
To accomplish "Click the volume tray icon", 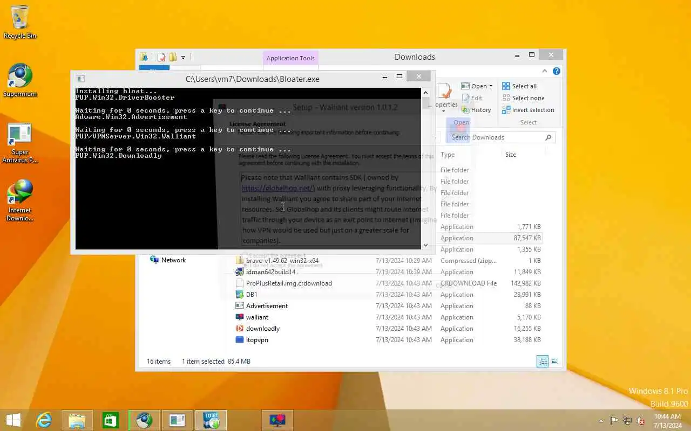I will tap(640, 421).
